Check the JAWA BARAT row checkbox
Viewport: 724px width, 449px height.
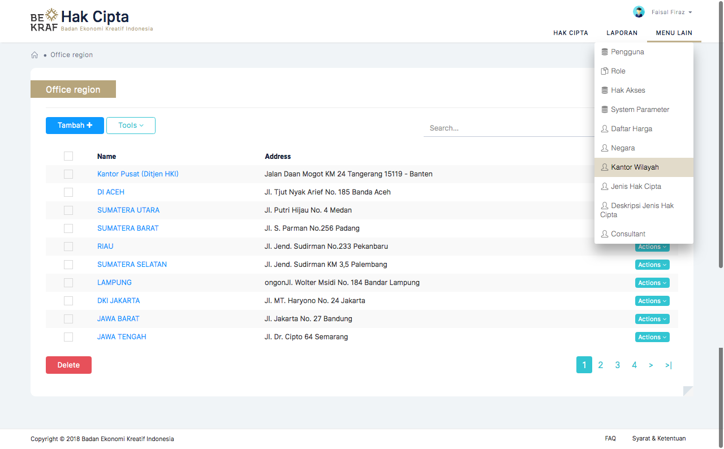68,319
